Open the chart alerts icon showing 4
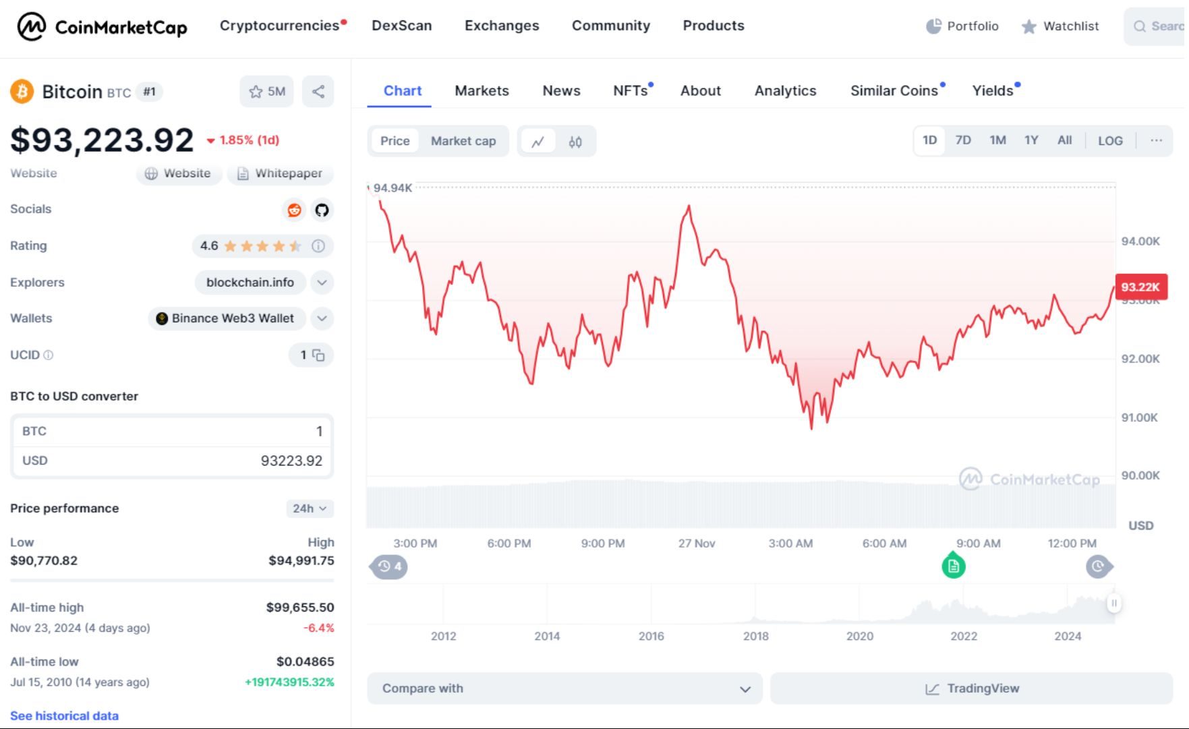Screen dimensions: 1189x729 388,566
